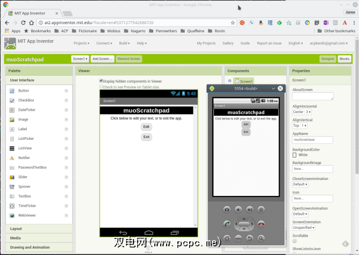This screenshot has height=255, width=359.
Task: Click the emulator back button
Action: [250, 238]
